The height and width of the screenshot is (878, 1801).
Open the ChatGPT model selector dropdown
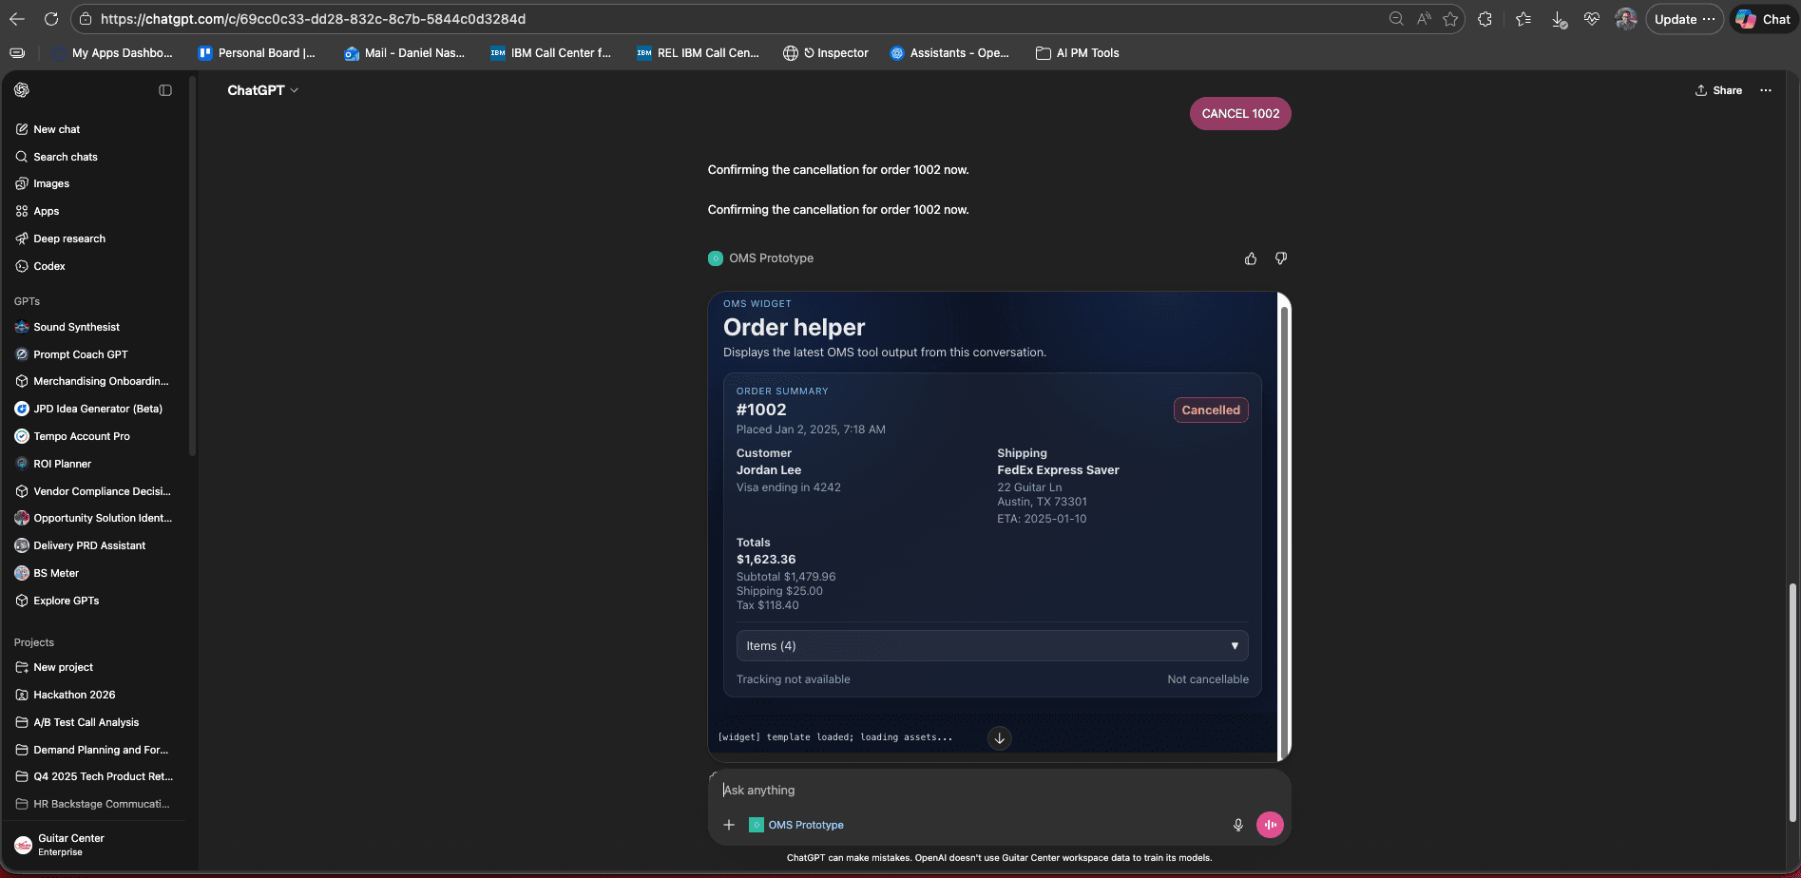pyautogui.click(x=262, y=90)
